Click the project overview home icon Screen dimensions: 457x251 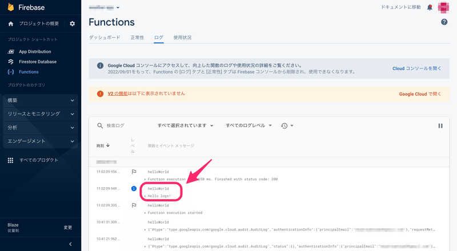pyautogui.click(x=10, y=23)
